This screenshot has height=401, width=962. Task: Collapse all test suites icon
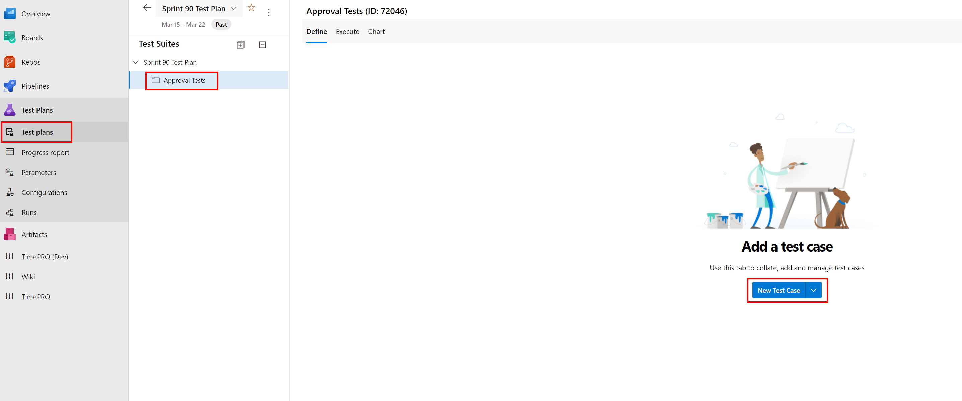pos(263,45)
